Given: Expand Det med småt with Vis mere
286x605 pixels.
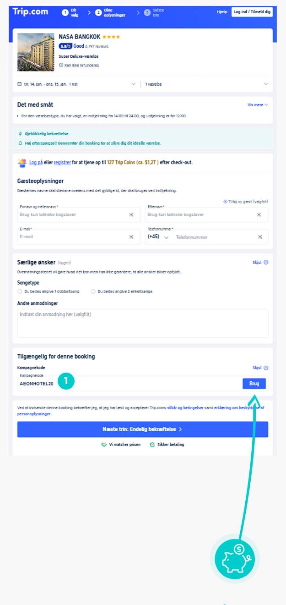Looking at the screenshot, I should pos(258,105).
